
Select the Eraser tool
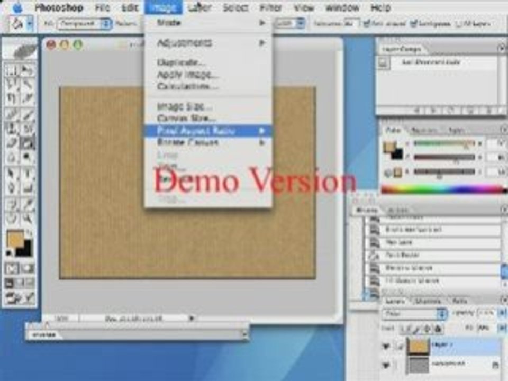click(x=12, y=142)
